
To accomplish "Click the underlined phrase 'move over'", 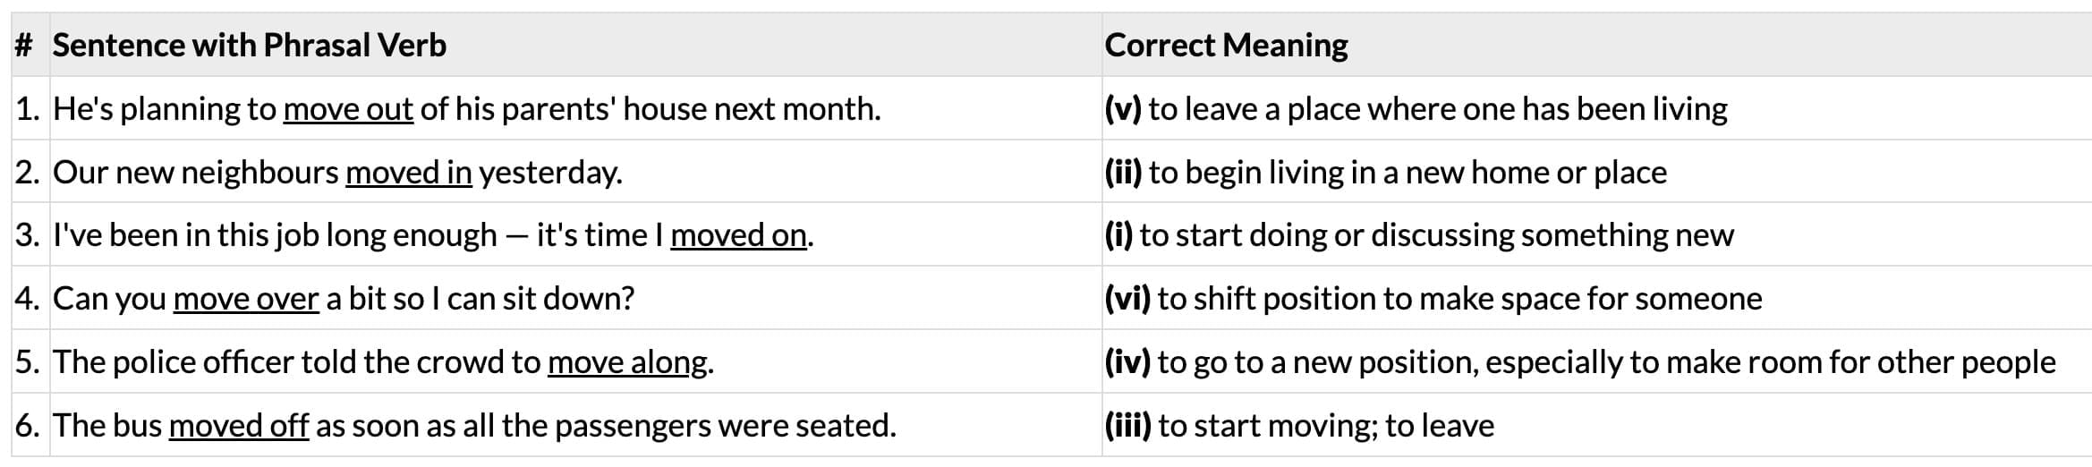I will point(246,299).
